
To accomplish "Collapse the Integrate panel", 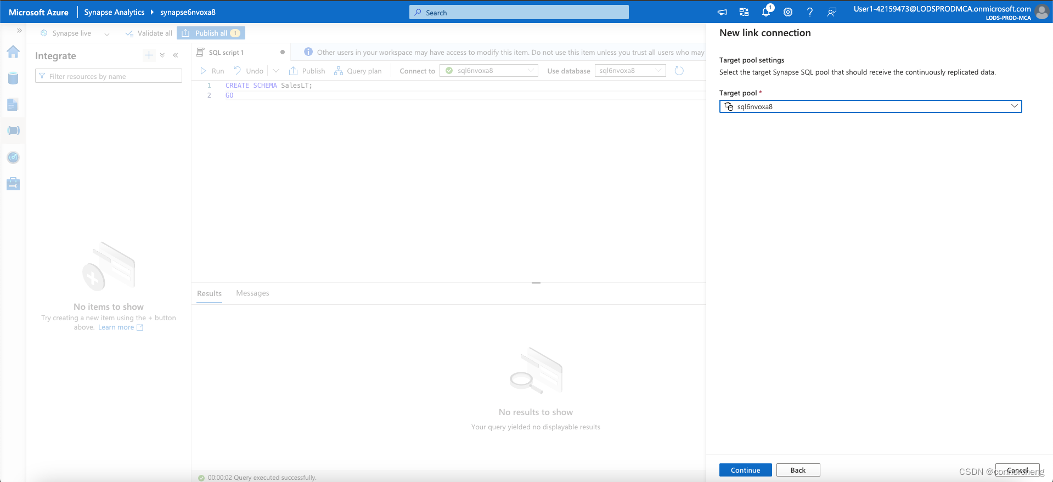I will [176, 55].
